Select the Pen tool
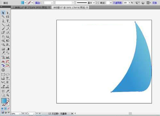 (3, 21)
